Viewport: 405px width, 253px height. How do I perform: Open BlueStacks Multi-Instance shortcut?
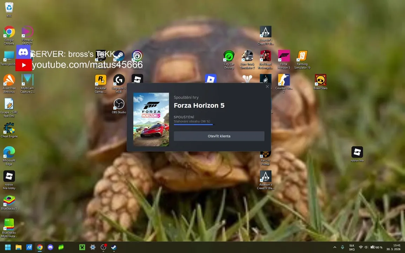pos(9,228)
